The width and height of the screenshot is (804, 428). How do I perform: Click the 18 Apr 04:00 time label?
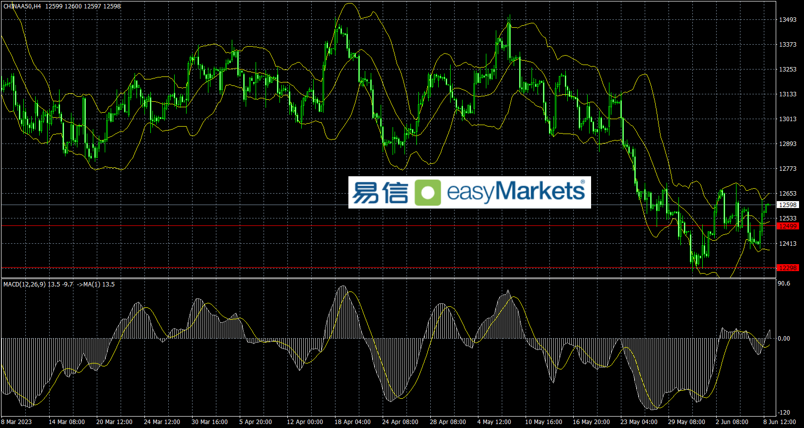coord(352,422)
